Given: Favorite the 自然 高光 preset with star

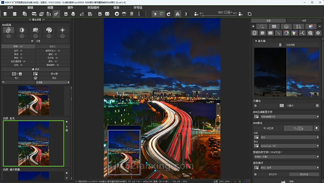Looking at the screenshot, I should [67, 122].
